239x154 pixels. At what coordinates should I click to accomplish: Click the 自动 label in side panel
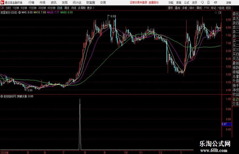click(236, 99)
